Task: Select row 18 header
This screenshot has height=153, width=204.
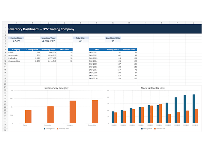Action: (x=5, y=78)
